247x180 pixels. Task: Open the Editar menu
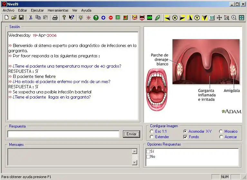click(23, 10)
